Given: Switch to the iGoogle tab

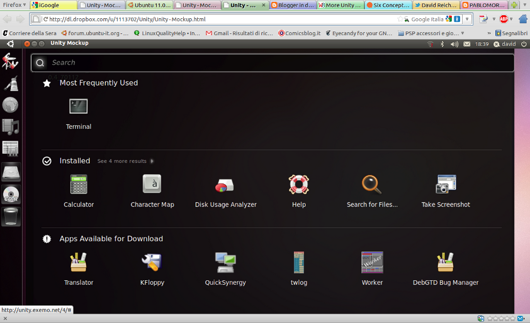Looking at the screenshot, I should (53, 5).
